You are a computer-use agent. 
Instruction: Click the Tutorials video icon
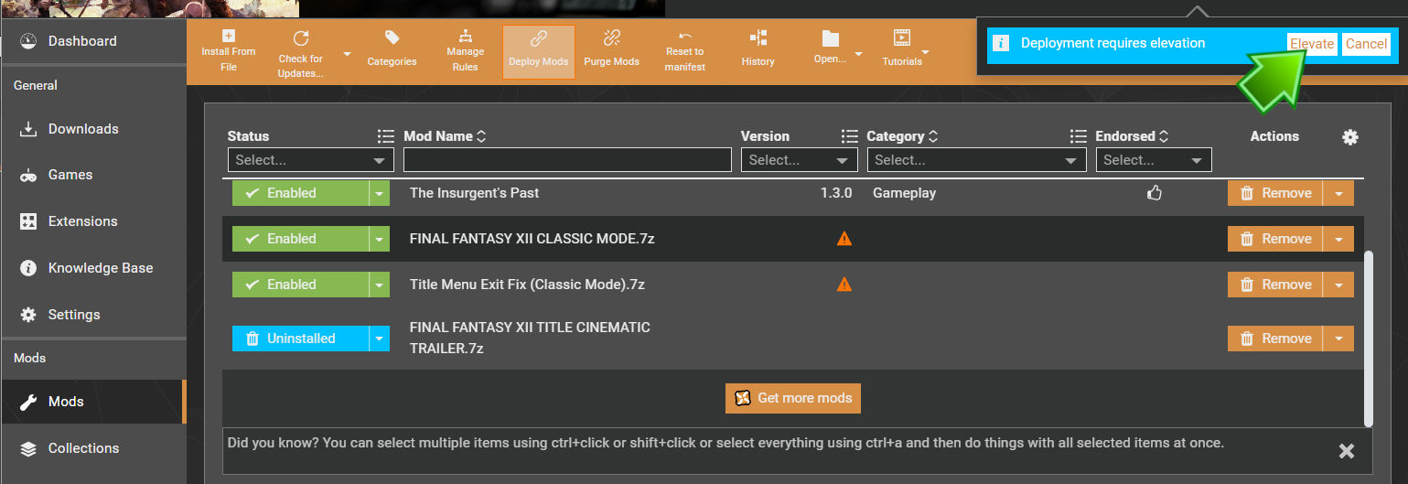coord(902,38)
